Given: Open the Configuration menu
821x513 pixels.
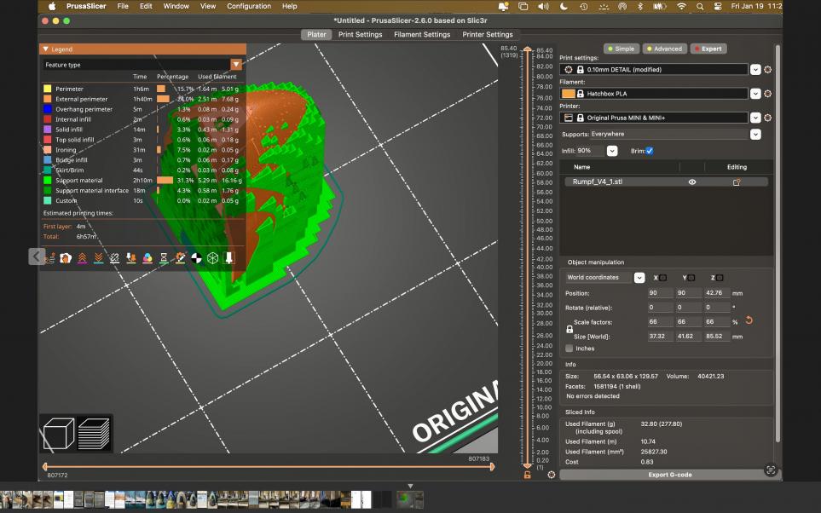Looking at the screenshot, I should coord(249,6).
